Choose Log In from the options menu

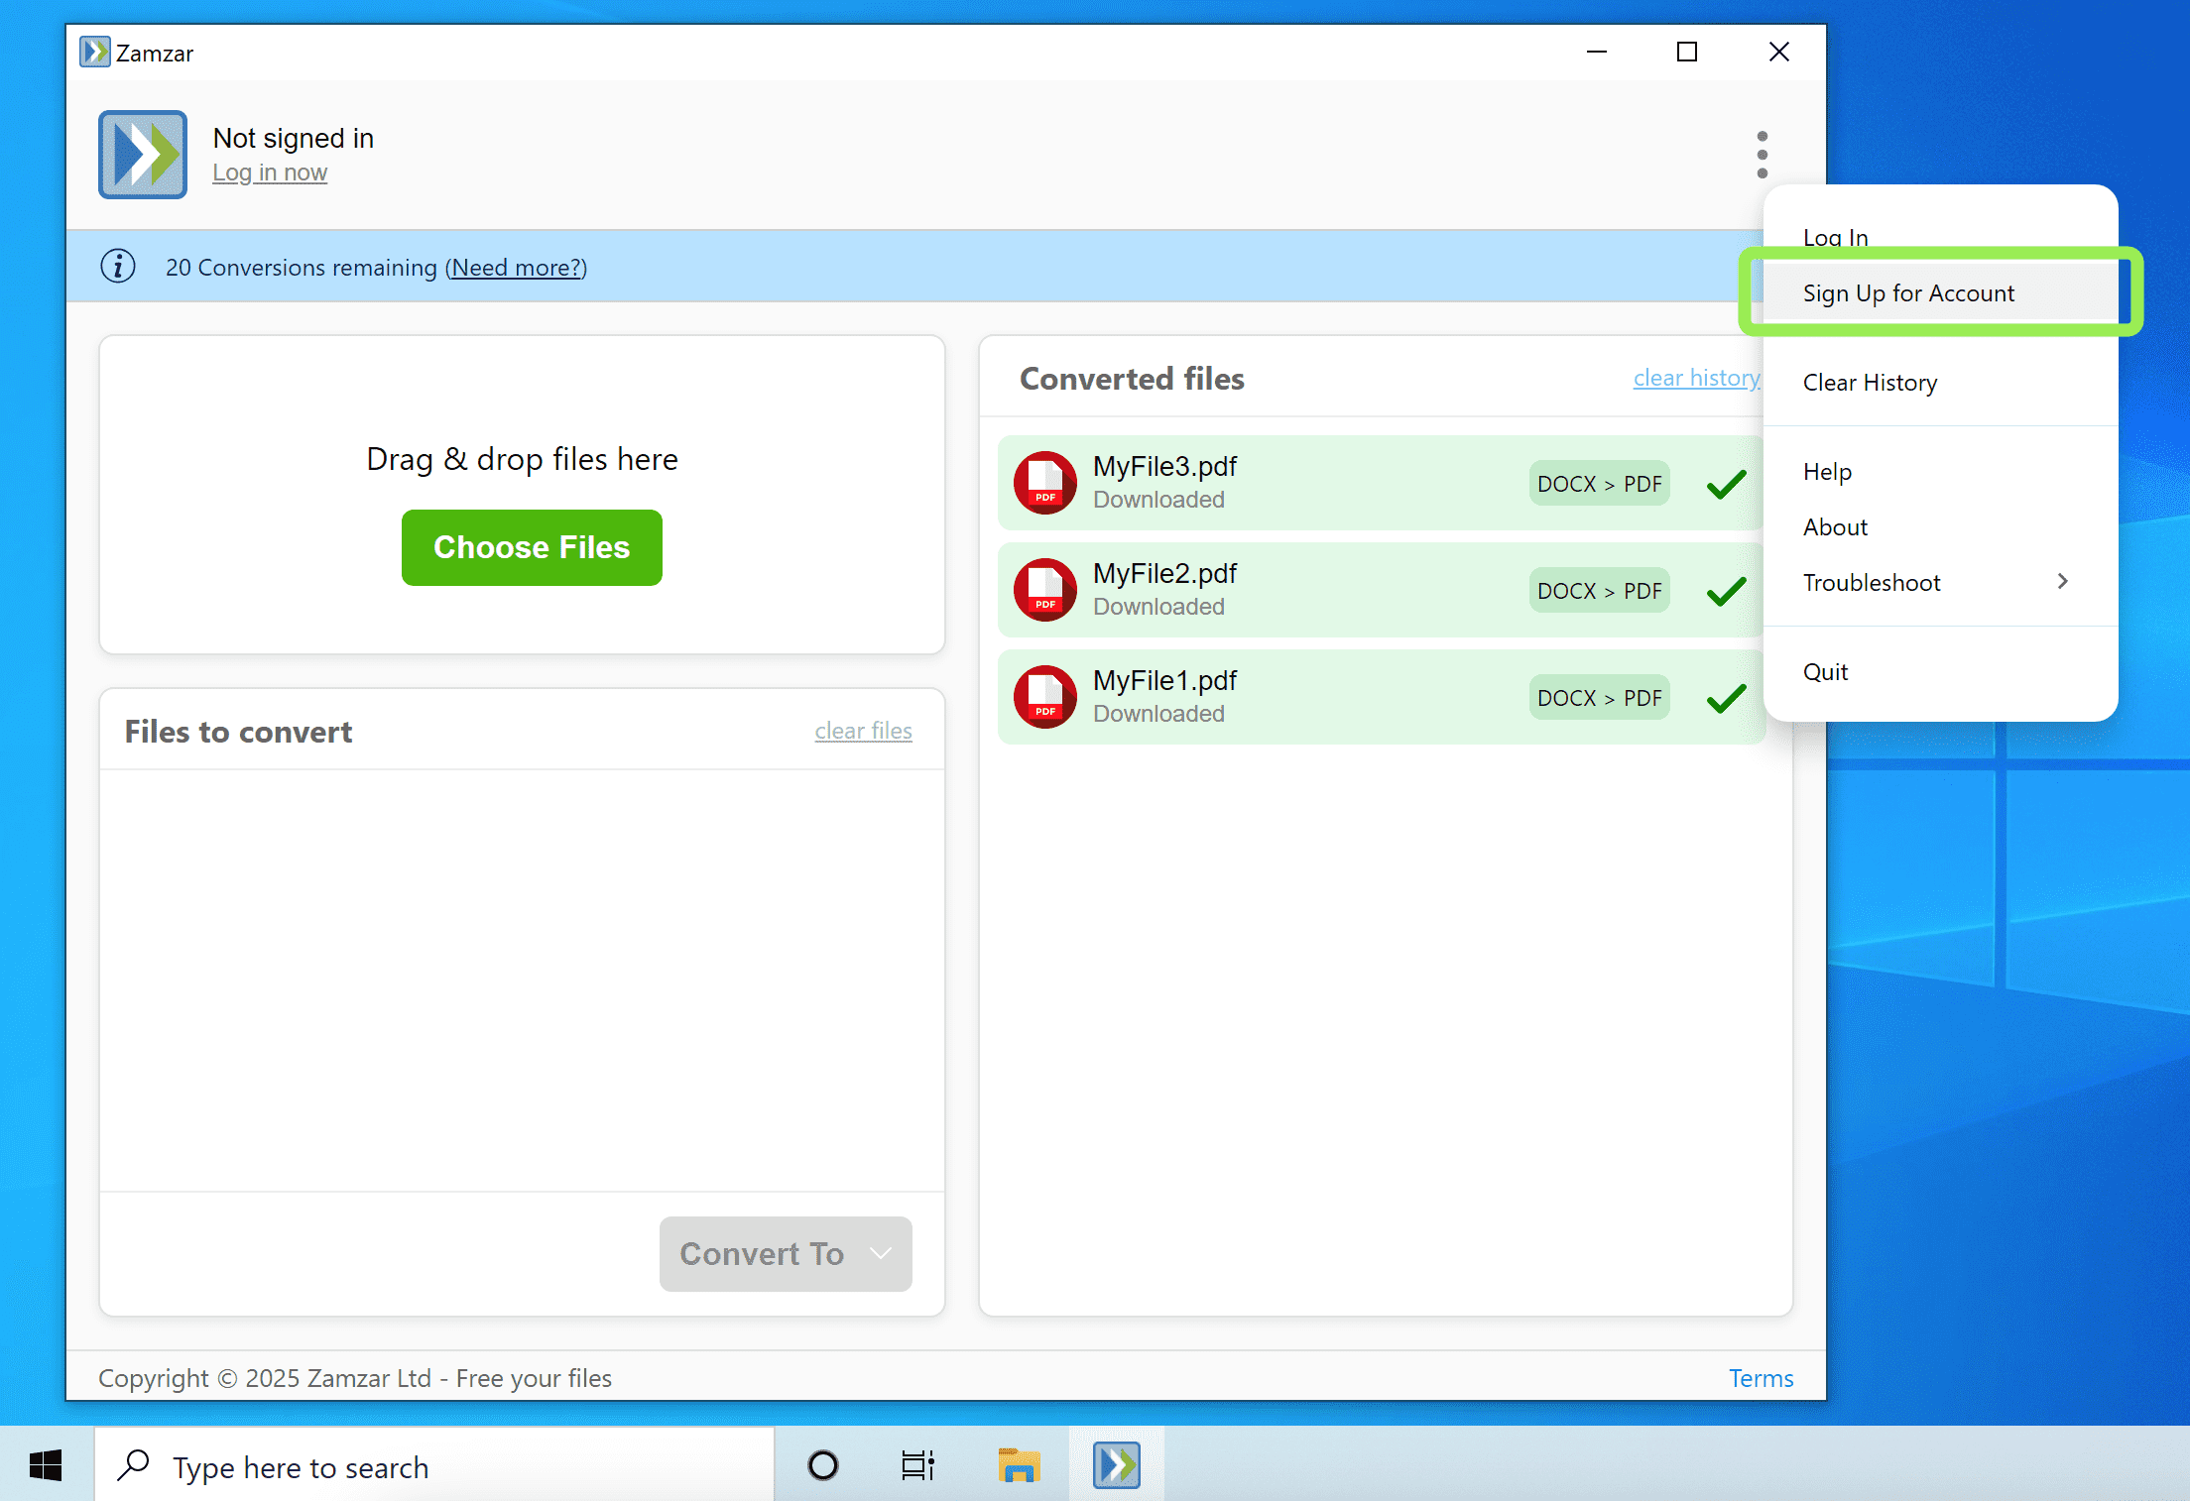coord(1834,236)
